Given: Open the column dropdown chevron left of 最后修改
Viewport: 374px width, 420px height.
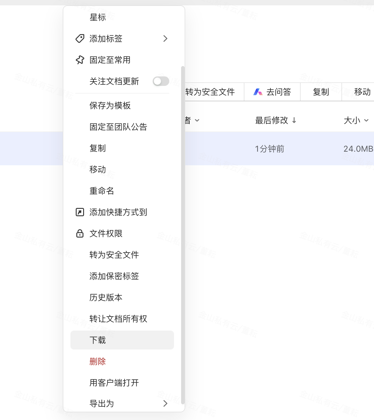Looking at the screenshot, I should tap(197, 120).
